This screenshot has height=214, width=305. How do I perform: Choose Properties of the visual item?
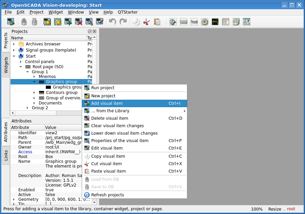[134, 140]
